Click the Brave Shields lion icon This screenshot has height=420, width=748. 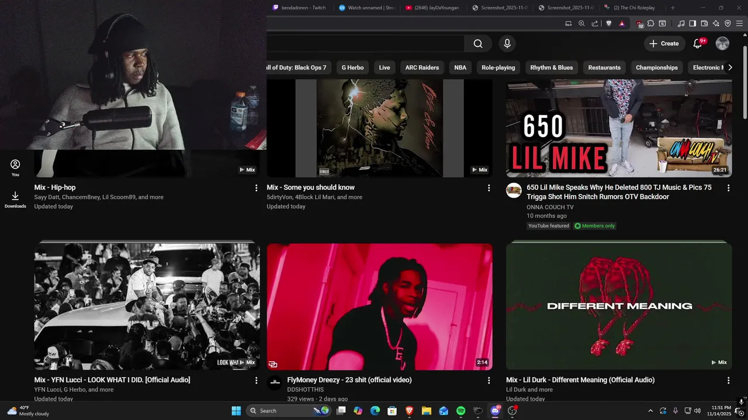tap(608, 23)
